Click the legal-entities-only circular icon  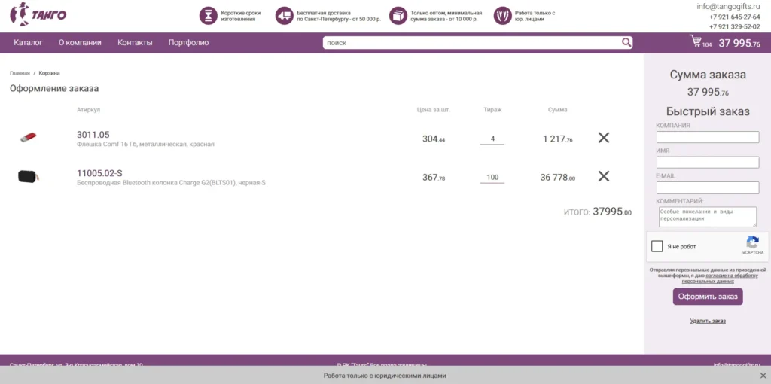tap(502, 16)
